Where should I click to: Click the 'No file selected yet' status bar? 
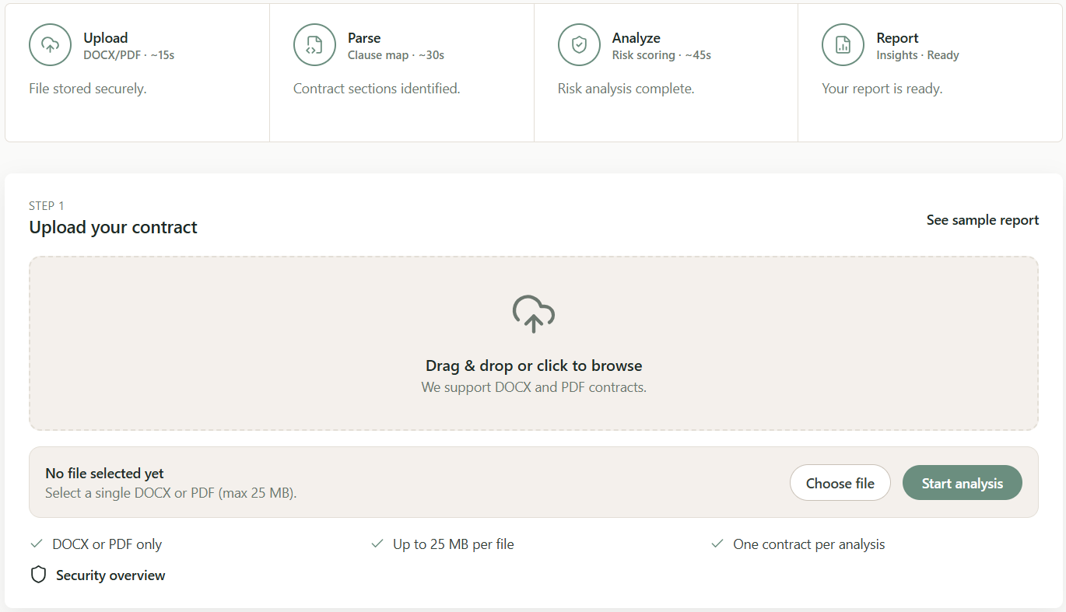coord(389,482)
